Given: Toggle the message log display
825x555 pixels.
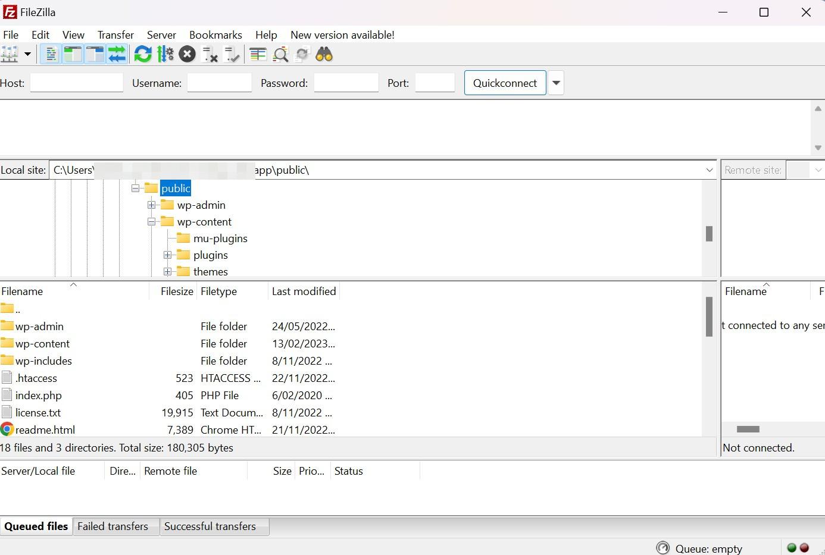Looking at the screenshot, I should (51, 55).
